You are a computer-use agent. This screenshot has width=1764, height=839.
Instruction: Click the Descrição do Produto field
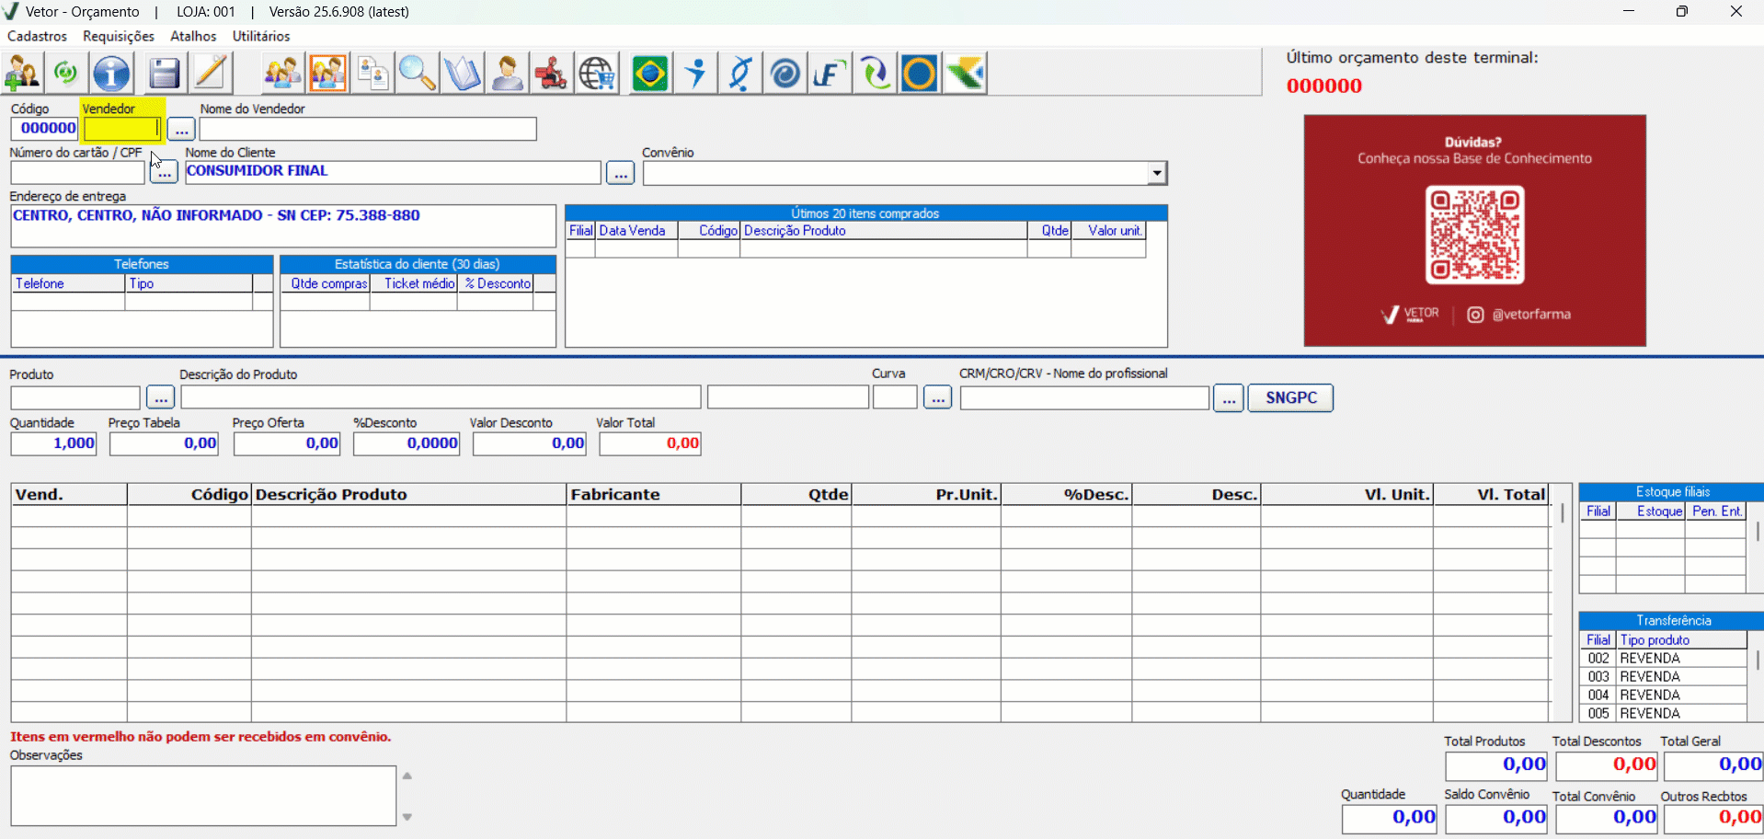[x=441, y=397]
